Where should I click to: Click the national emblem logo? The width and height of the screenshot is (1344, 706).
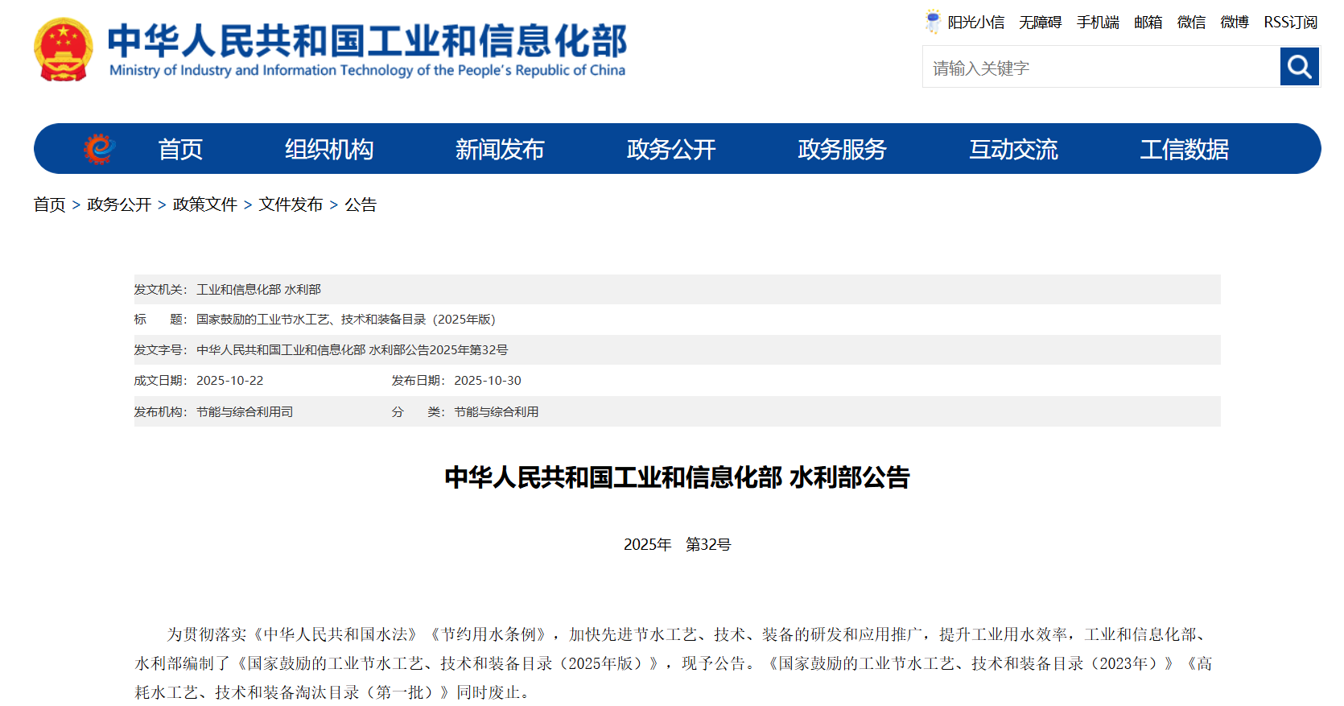(63, 50)
